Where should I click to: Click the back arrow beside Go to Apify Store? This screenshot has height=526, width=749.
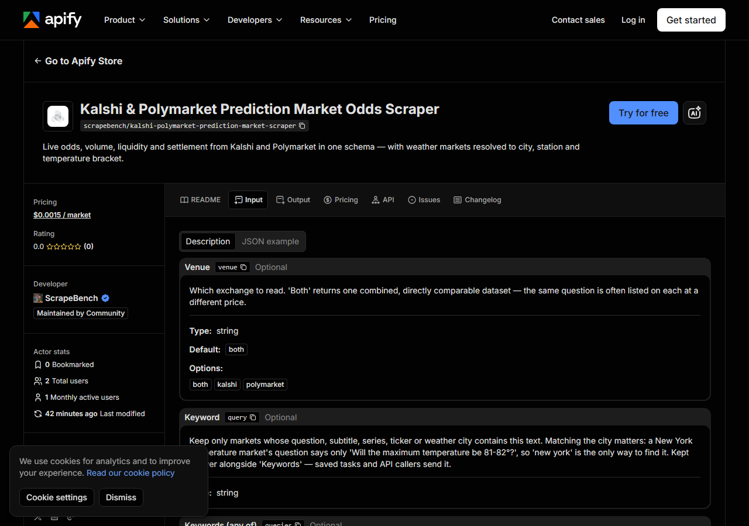(x=37, y=61)
